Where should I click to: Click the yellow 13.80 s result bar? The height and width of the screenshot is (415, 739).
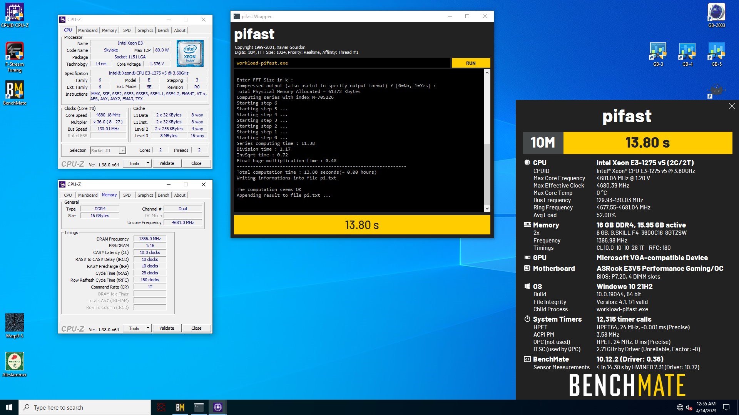[362, 225]
